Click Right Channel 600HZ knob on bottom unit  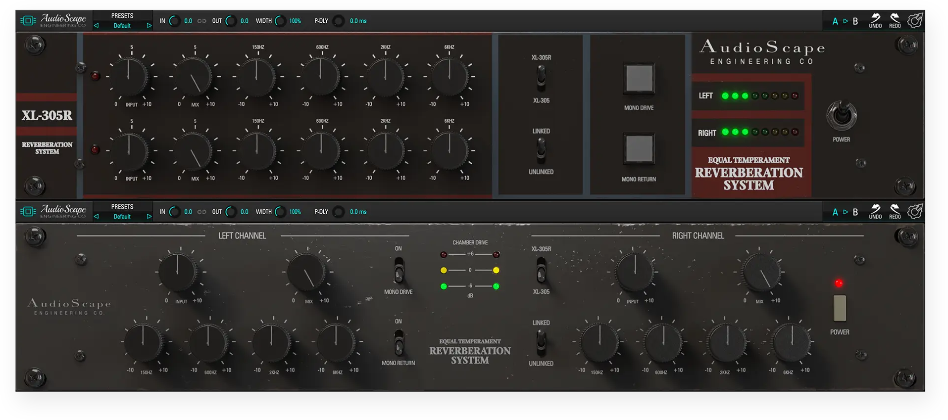click(663, 342)
